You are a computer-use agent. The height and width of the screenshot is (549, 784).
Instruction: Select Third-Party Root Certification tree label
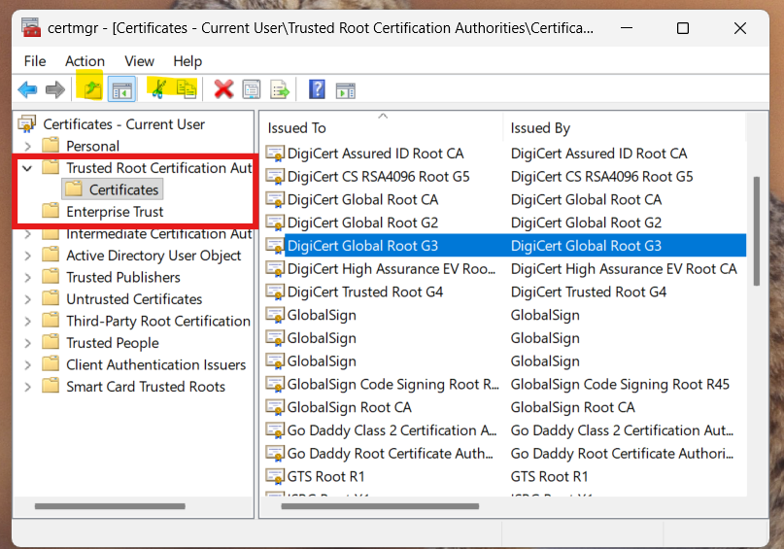pyautogui.click(x=158, y=321)
